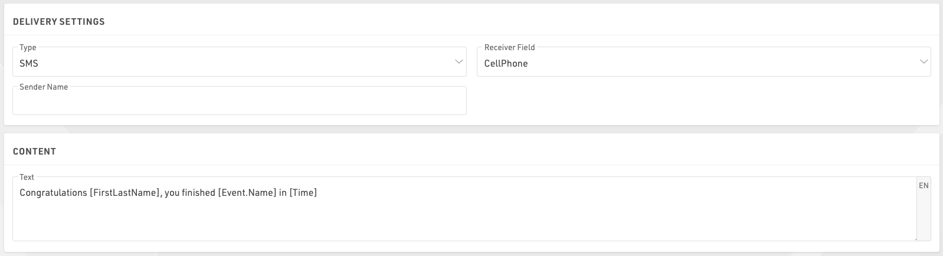This screenshot has height=256, width=943.
Task: Click the Type dropdown chevron arrow
Action: [x=459, y=62]
